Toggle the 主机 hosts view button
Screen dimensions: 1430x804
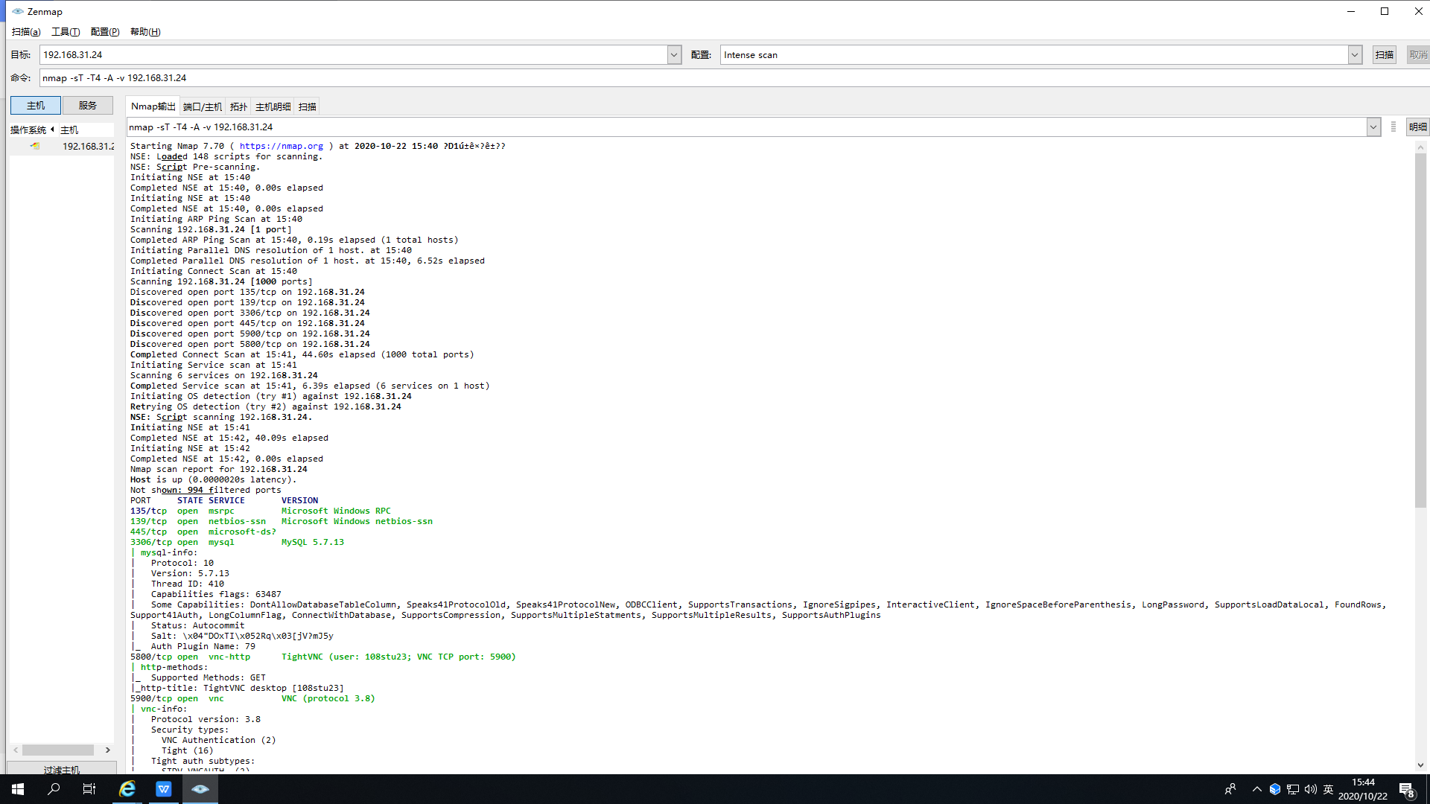pos(35,105)
